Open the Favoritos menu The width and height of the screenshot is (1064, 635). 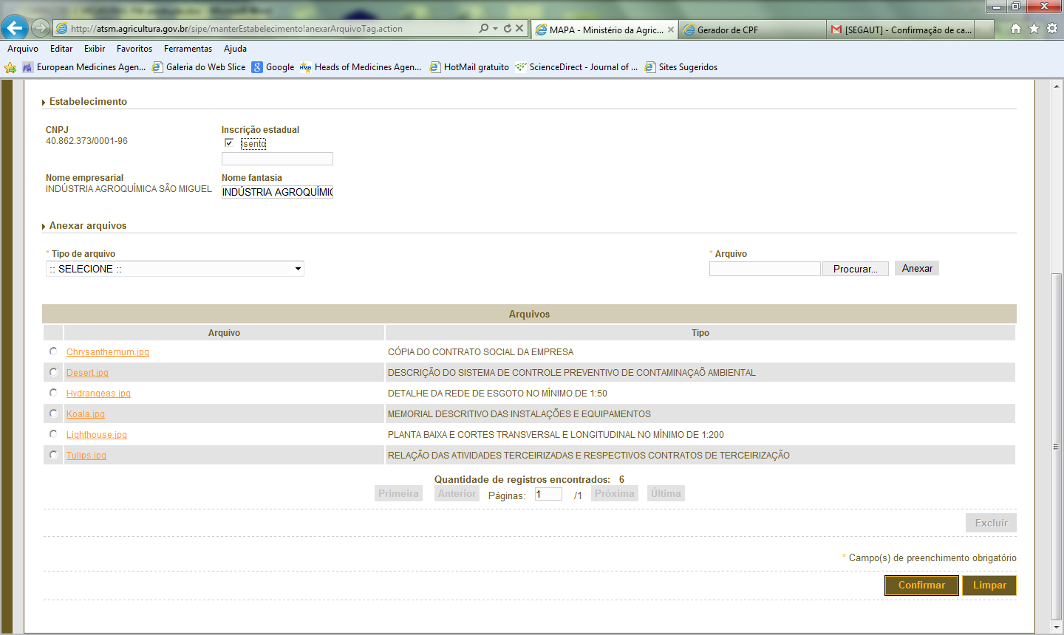pyautogui.click(x=134, y=49)
